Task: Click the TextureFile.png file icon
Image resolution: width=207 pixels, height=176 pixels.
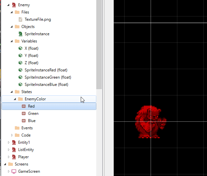Action: coord(20,19)
